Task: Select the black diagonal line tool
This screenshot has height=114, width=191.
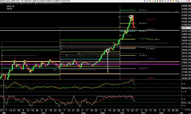Action: (165, 1)
